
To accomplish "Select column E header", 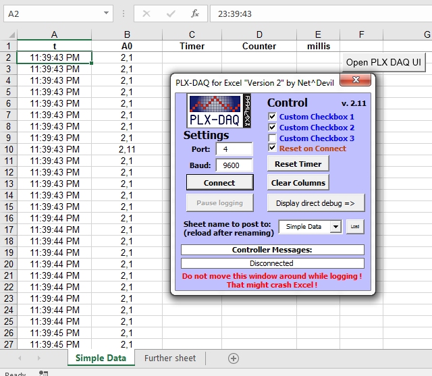I will tap(318, 34).
